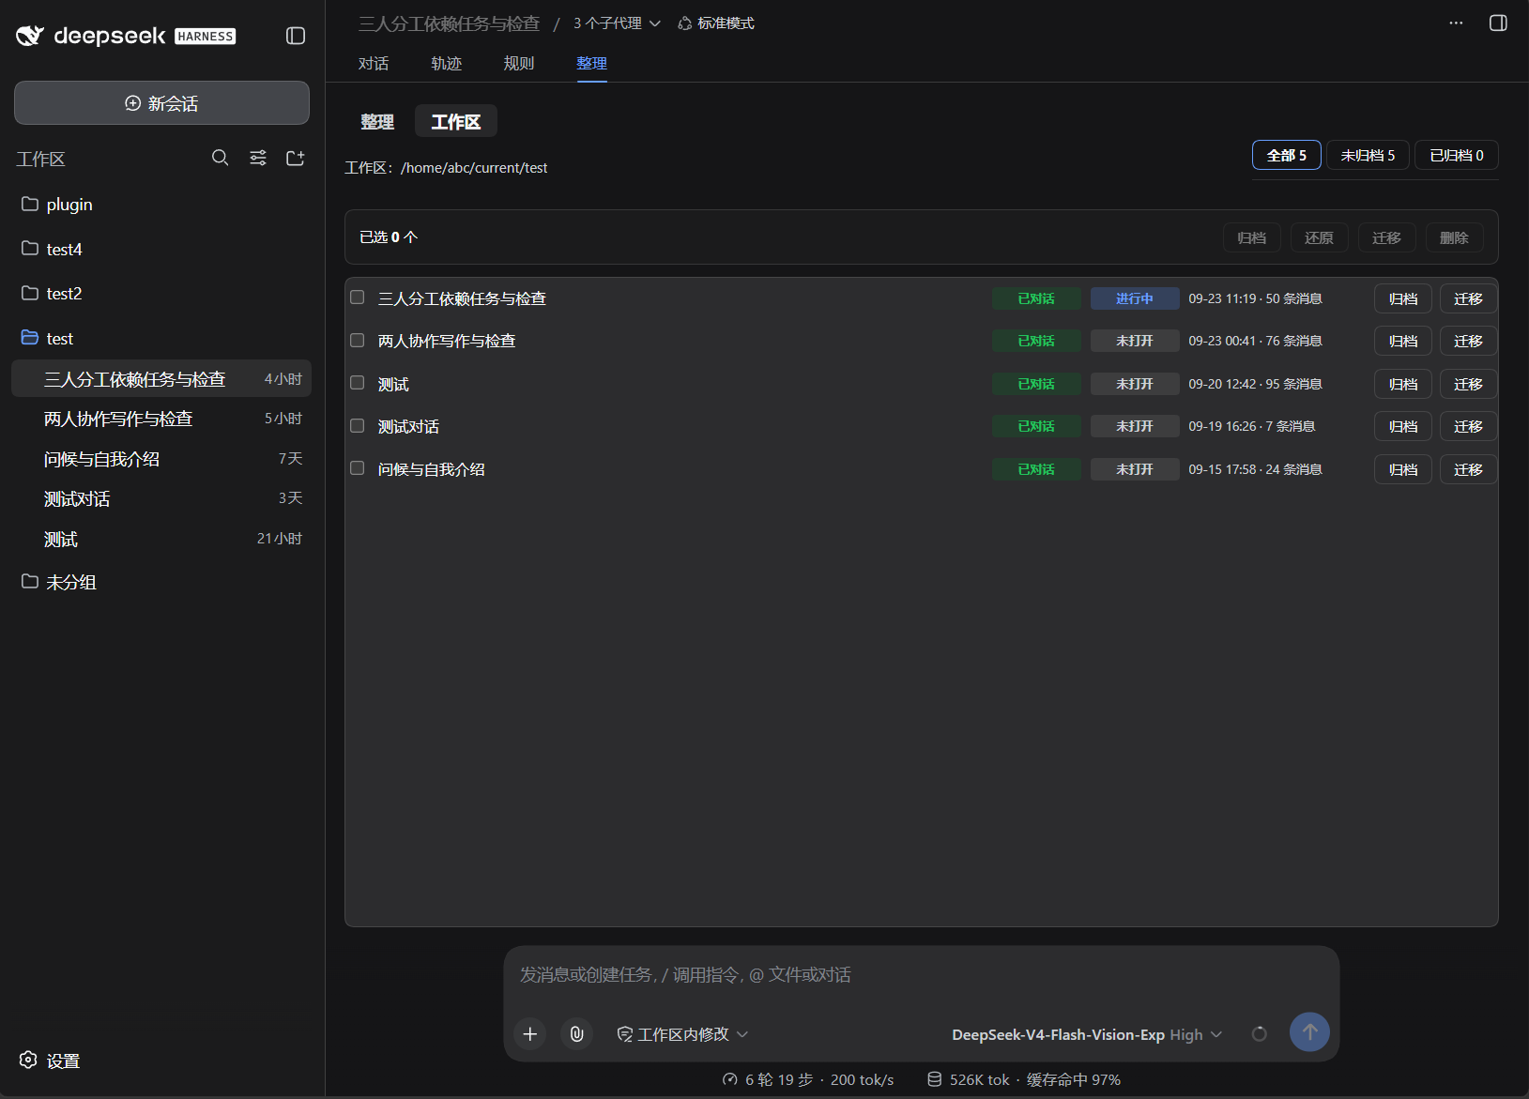The height and width of the screenshot is (1099, 1529).
Task: Tick checkbox for 两人协作写作与检查 row
Action: click(358, 340)
